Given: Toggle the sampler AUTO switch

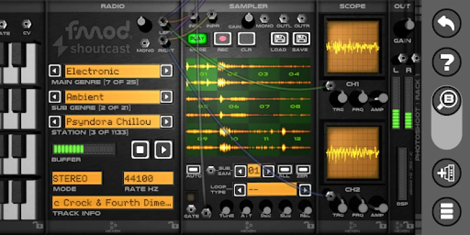Looking at the screenshot, I should coord(194,170).
